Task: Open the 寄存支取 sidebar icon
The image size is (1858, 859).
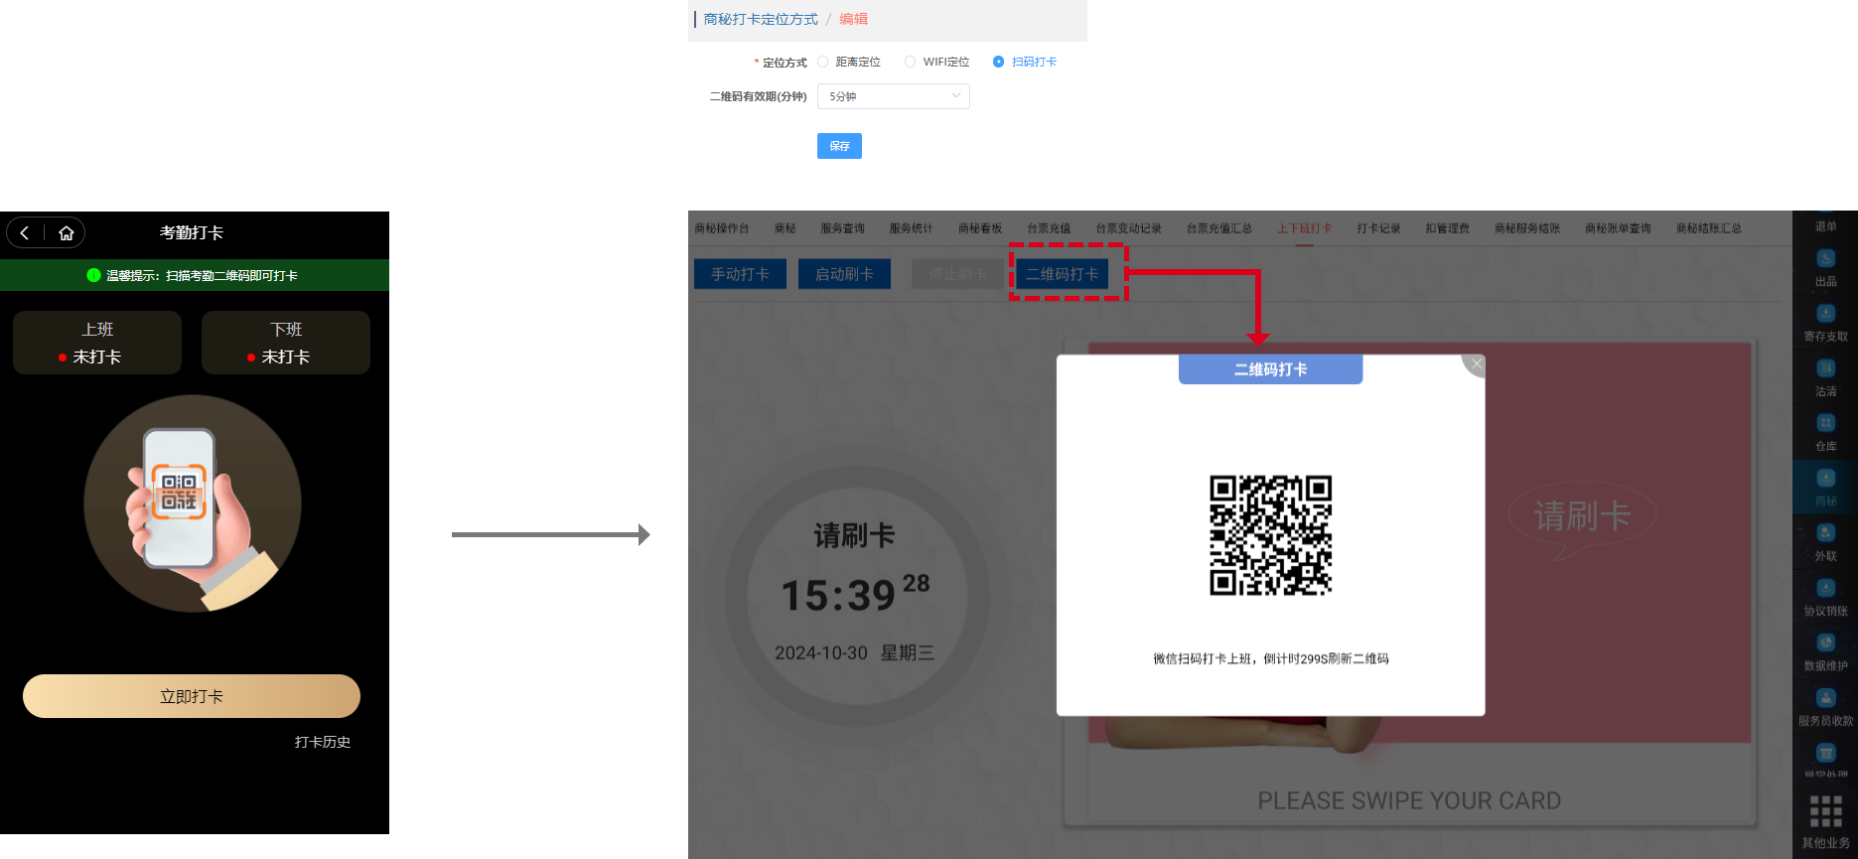Action: click(x=1825, y=314)
